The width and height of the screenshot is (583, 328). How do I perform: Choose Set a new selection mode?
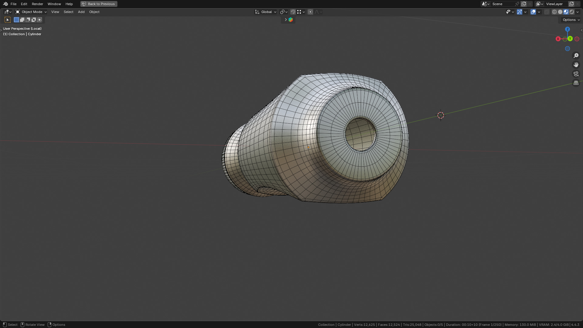tap(16, 20)
